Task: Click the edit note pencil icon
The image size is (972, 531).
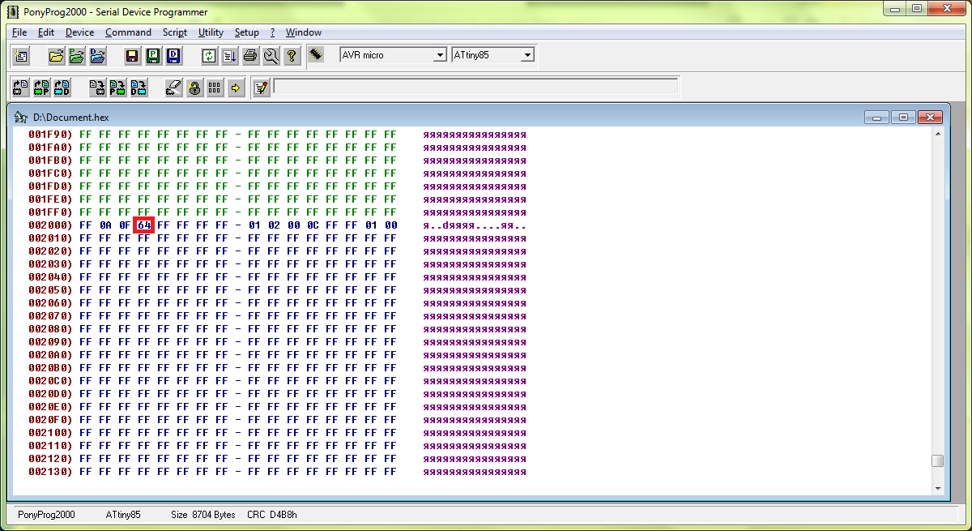Action: tap(260, 88)
